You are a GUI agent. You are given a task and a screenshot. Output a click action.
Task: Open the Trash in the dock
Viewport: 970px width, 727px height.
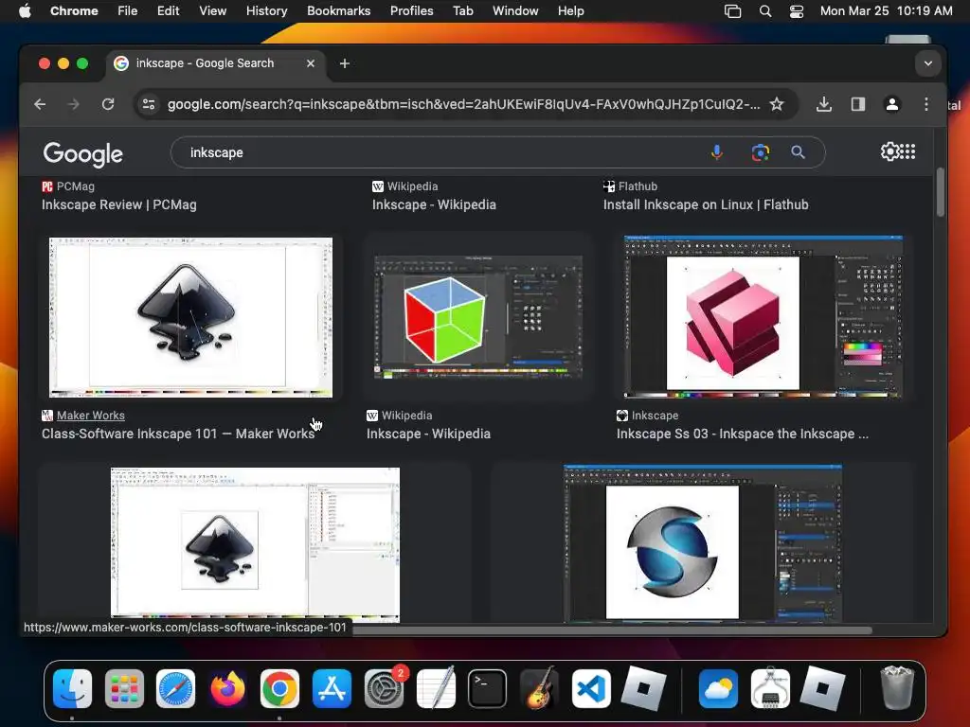tap(897, 687)
